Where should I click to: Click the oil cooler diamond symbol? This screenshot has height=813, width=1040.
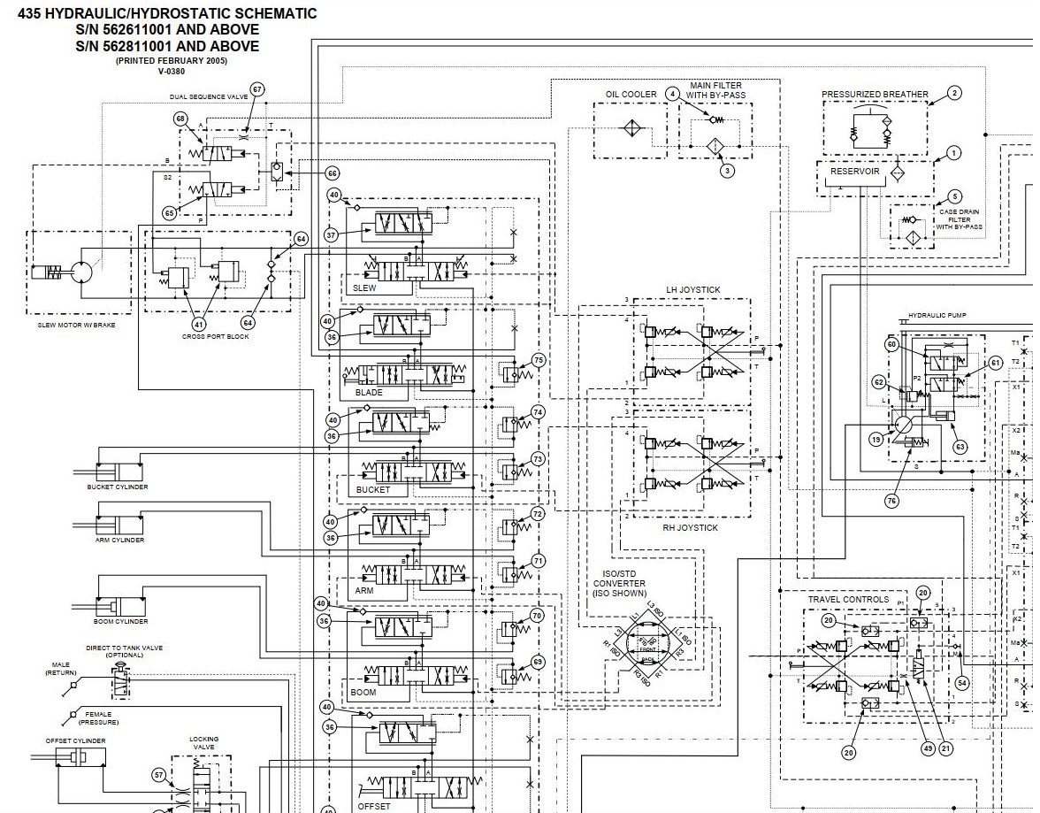pyautogui.click(x=631, y=127)
